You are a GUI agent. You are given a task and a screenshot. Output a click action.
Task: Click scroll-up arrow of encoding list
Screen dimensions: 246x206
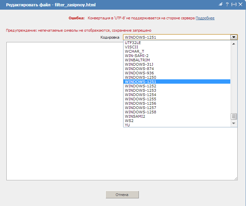pyautogui.click(x=234, y=44)
